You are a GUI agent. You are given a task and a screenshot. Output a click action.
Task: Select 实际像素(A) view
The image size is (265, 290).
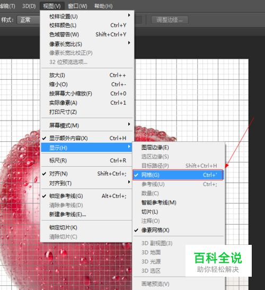coord(87,103)
